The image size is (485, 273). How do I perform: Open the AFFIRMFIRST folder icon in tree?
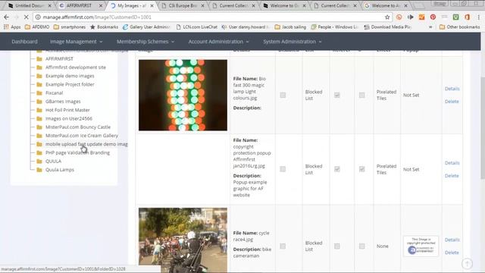[x=39, y=59]
